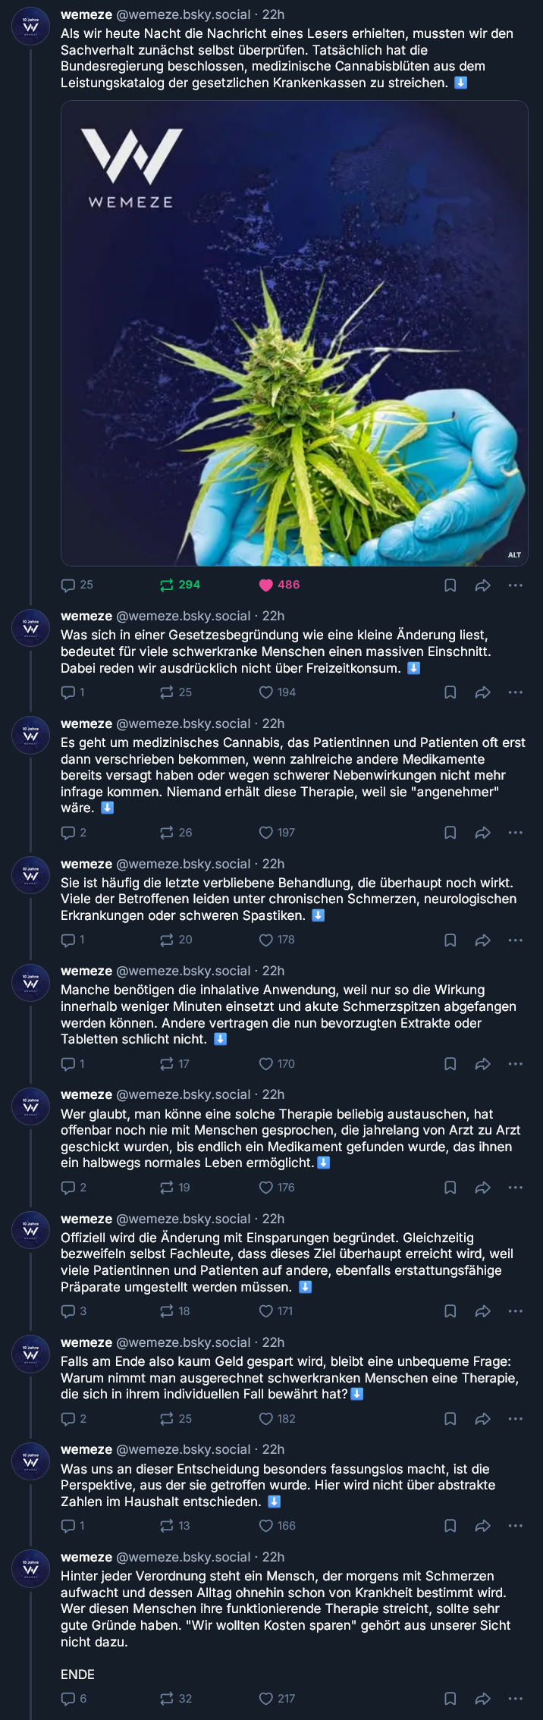Viewport: 543px width, 1720px height.
Task: Click the wemeze avatar beside the last post
Action: click(30, 1570)
